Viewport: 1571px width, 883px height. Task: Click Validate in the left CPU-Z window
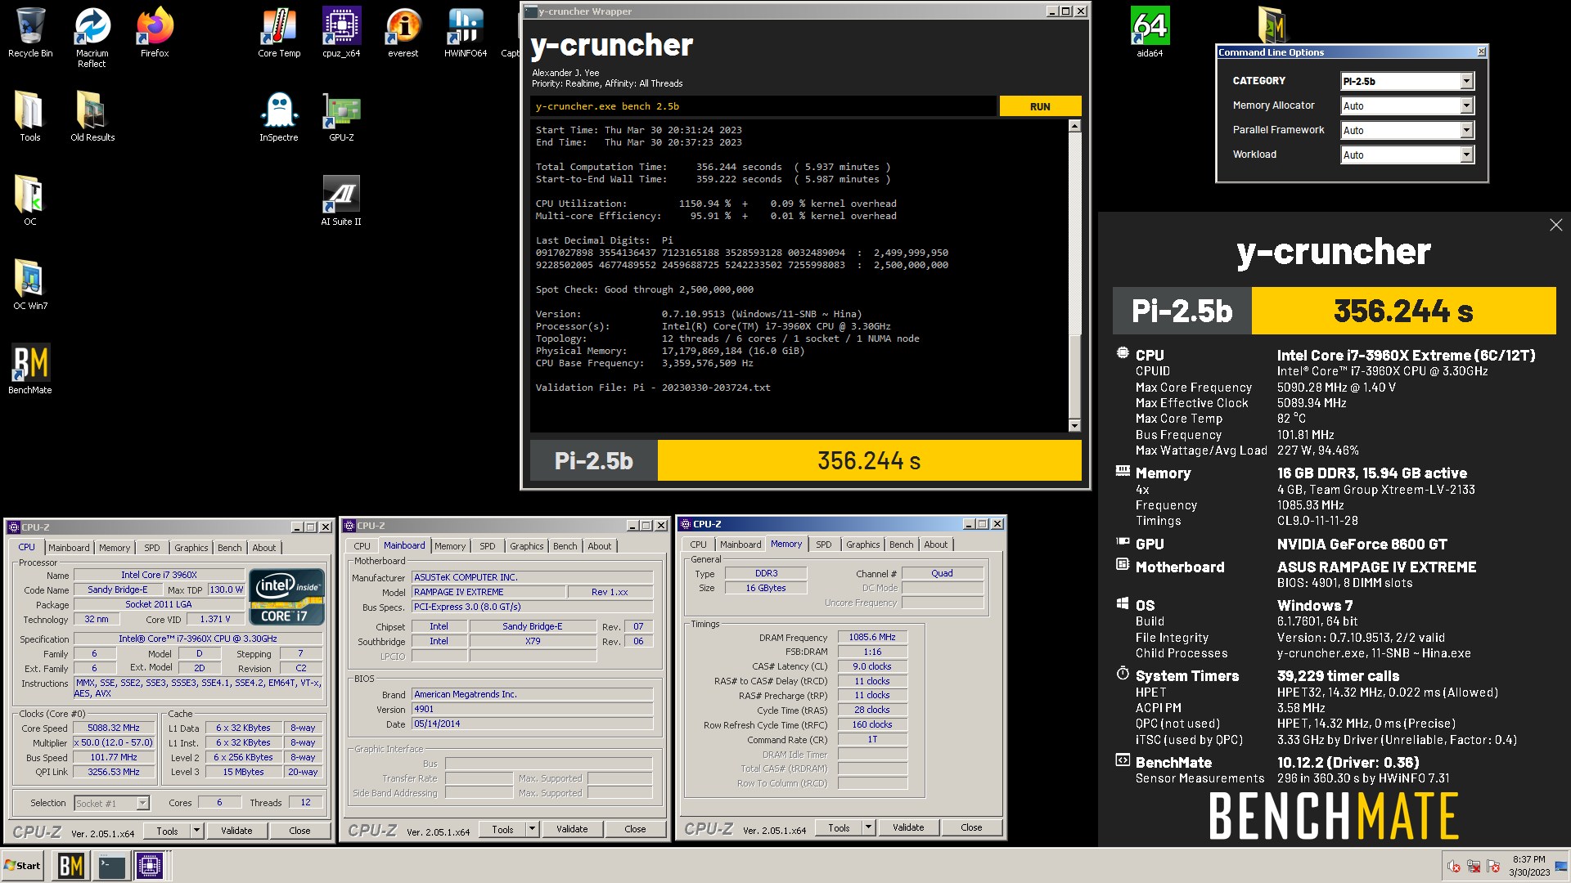[x=236, y=831]
